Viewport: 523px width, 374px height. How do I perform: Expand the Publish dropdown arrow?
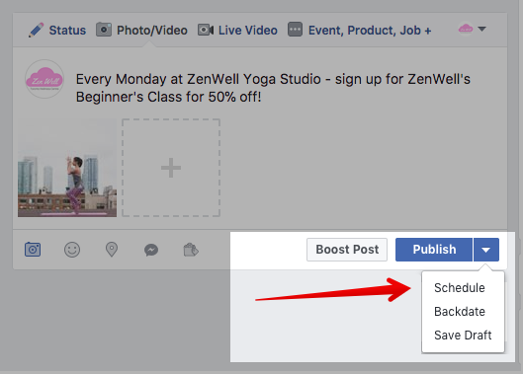486,250
